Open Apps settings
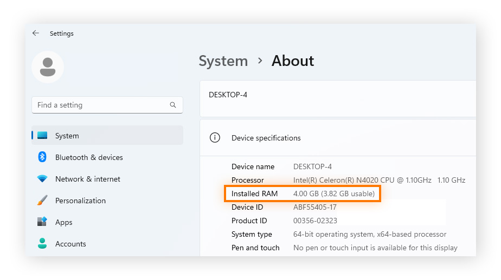Screen dimensions: 501x280 point(107,222)
